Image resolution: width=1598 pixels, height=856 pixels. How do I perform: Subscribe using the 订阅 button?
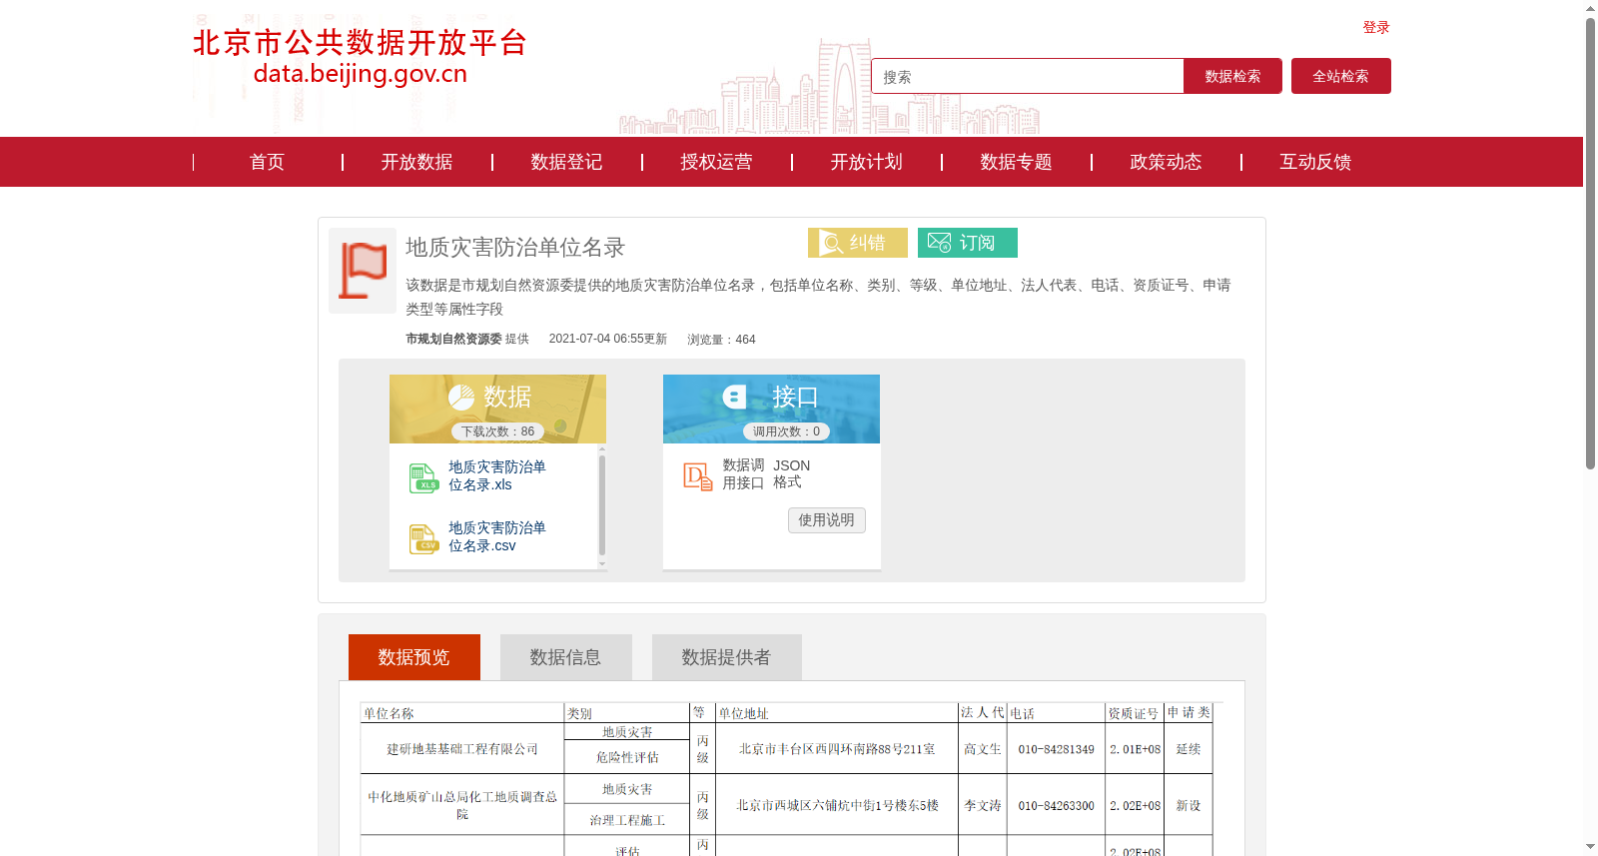[x=968, y=243]
